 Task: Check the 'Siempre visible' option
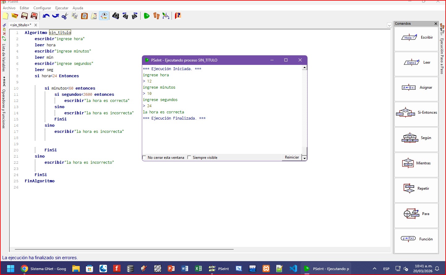point(189,158)
